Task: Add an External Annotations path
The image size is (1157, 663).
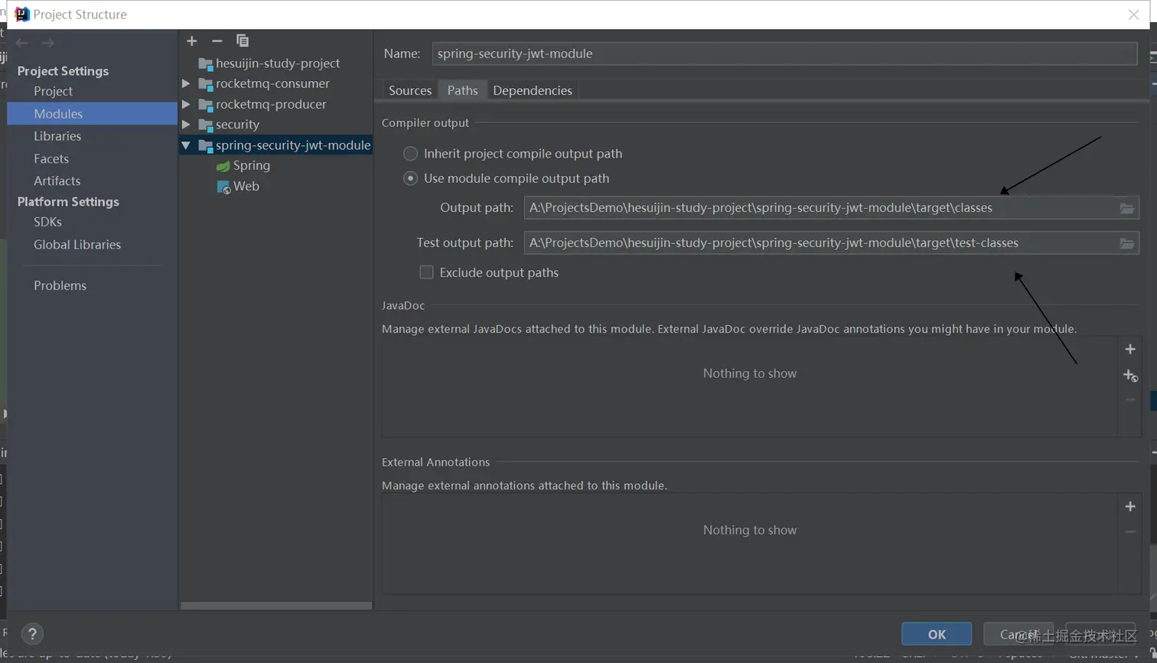Action: click(x=1130, y=506)
